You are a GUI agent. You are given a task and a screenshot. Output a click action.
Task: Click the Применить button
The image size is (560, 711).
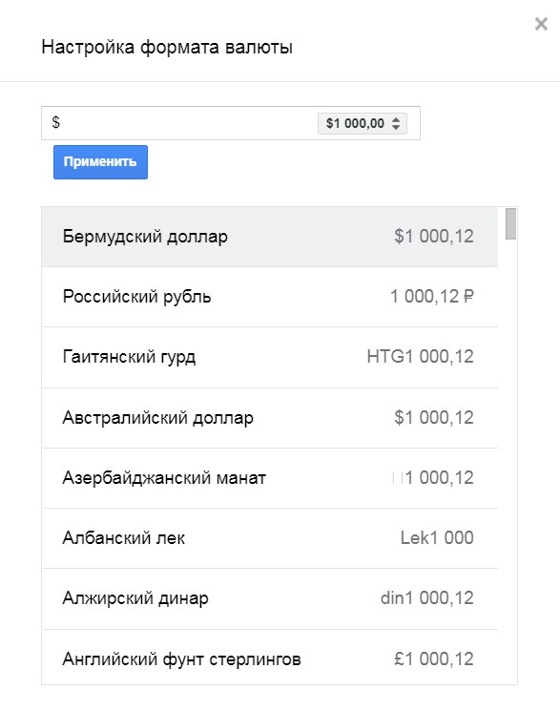click(x=100, y=162)
